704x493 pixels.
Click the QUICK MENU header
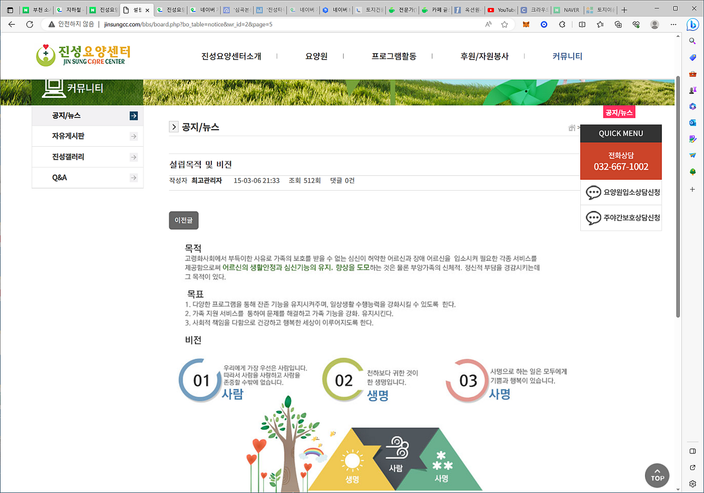coord(621,134)
